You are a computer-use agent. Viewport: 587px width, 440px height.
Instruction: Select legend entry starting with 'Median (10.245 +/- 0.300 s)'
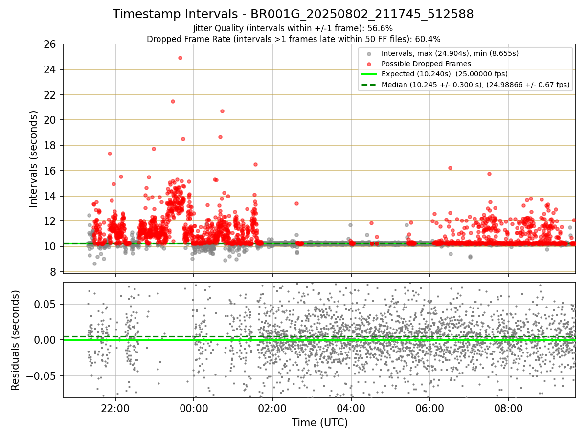[475, 85]
